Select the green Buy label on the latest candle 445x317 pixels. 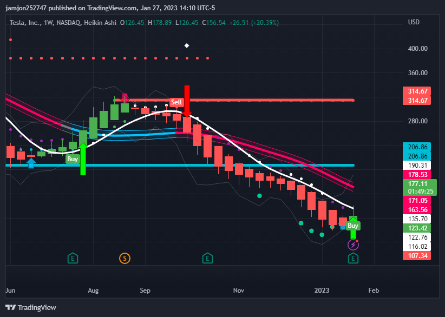point(352,224)
